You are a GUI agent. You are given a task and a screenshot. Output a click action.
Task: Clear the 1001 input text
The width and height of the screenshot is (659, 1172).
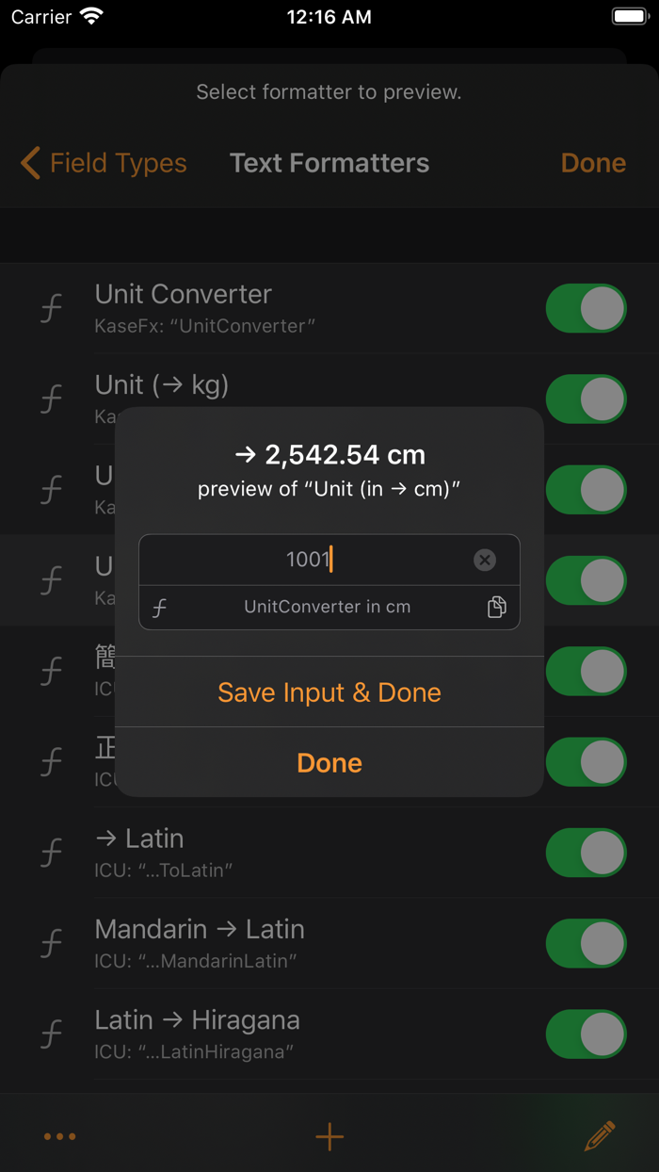tap(484, 561)
